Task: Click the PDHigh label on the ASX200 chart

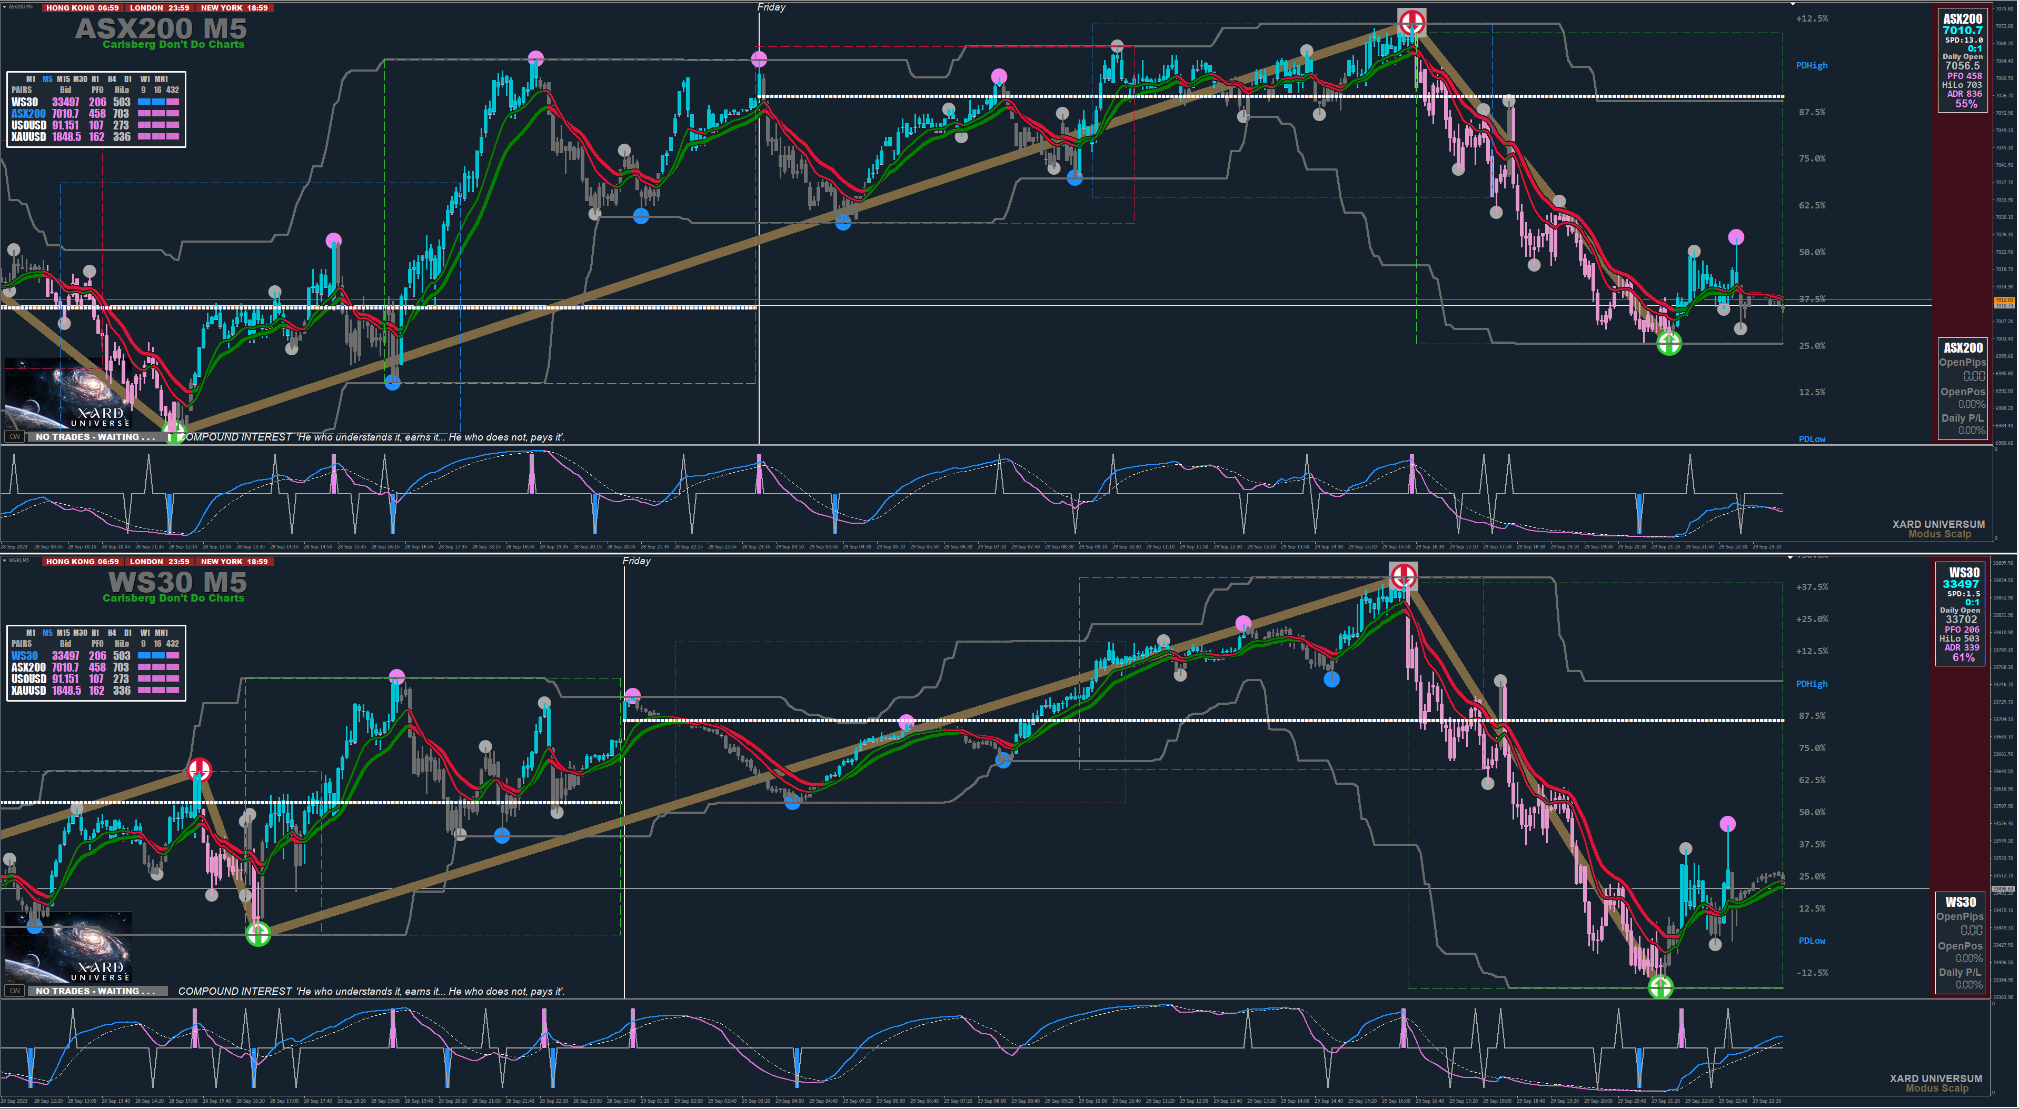Action: [x=1811, y=66]
